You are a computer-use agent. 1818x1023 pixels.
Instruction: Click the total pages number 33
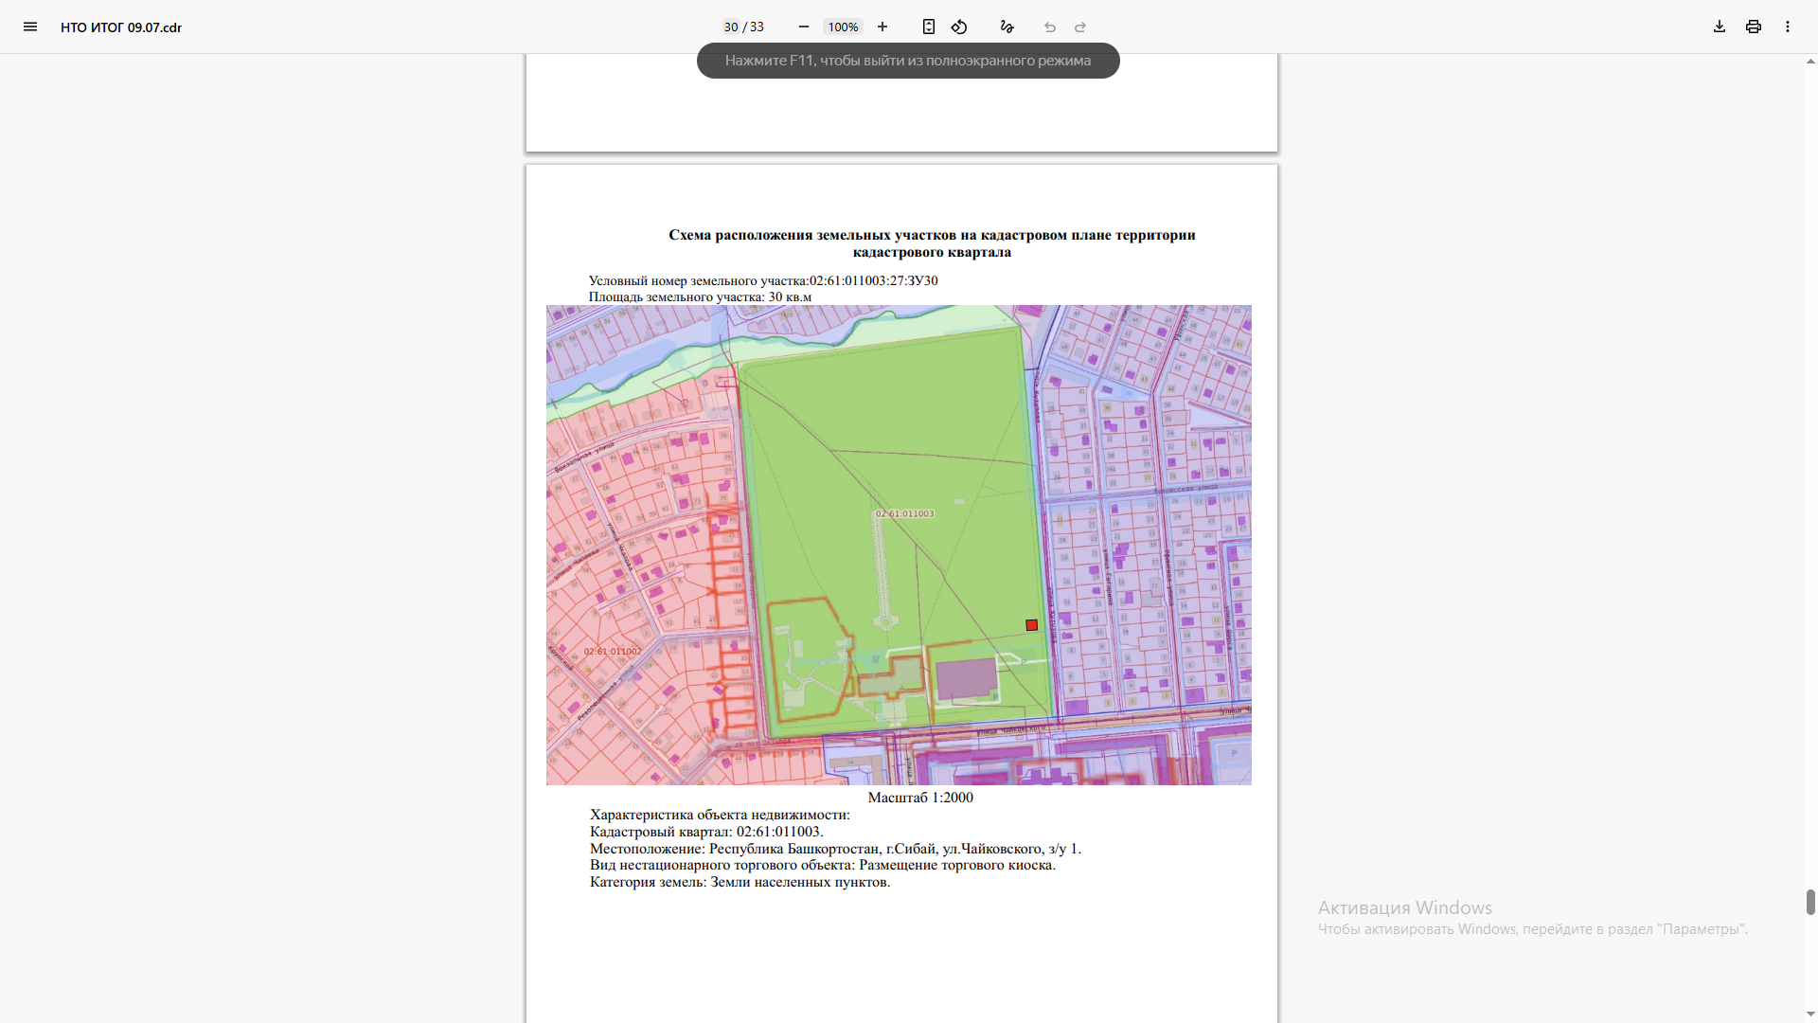pyautogui.click(x=757, y=27)
